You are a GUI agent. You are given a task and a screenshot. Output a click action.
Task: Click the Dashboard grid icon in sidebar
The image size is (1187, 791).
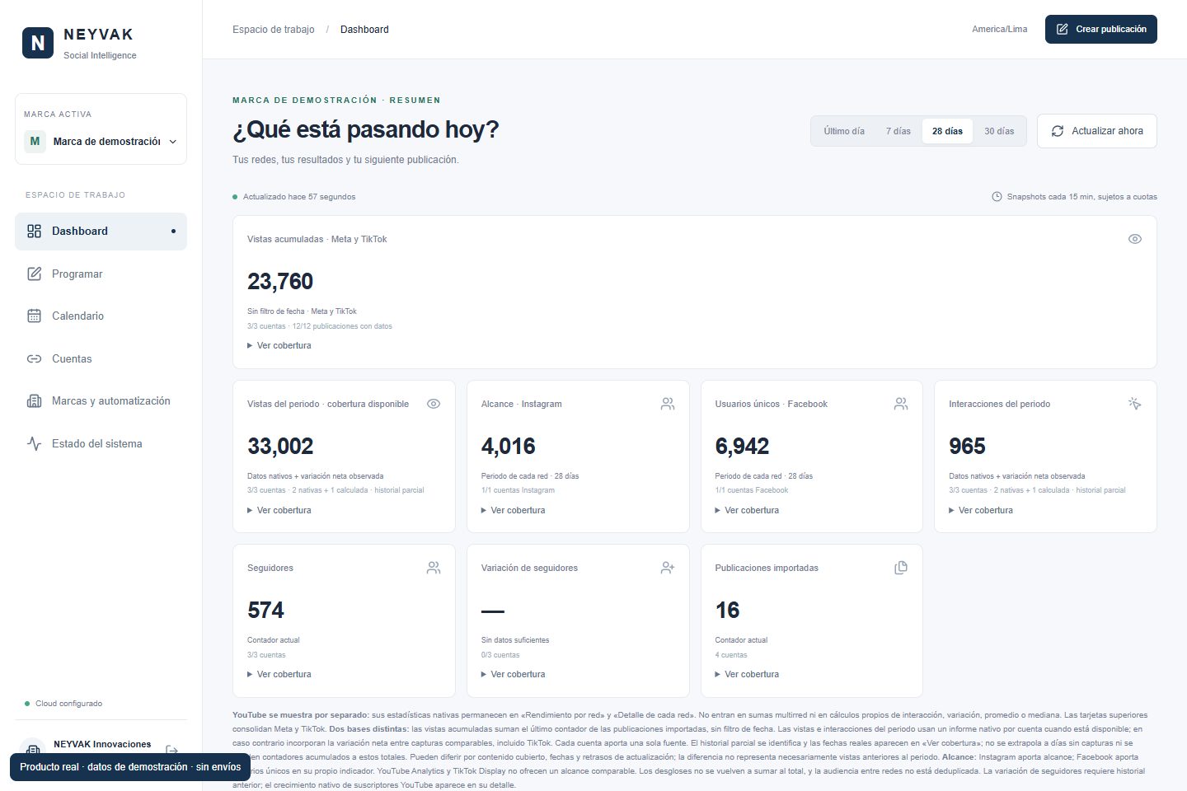coord(34,232)
